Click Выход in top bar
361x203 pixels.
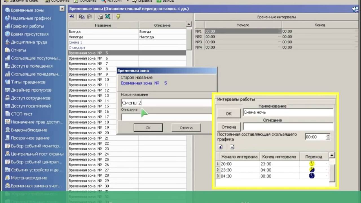click(x=166, y=1)
